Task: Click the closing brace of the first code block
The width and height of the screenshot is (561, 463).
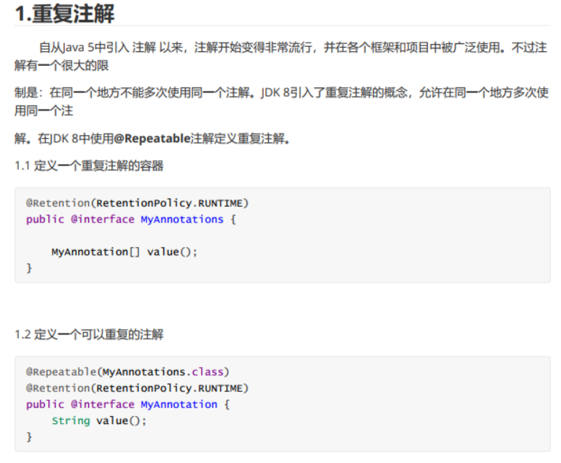Action: coord(30,269)
